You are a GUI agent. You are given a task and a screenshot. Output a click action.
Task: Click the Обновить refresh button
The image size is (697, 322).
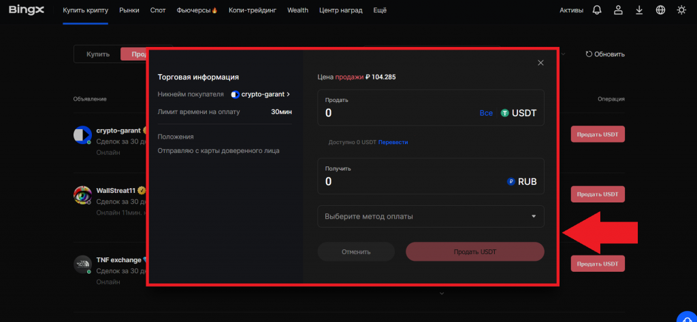[605, 54]
